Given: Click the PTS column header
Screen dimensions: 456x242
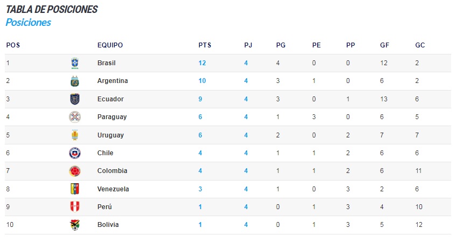Looking at the screenshot, I should pyautogui.click(x=205, y=45).
